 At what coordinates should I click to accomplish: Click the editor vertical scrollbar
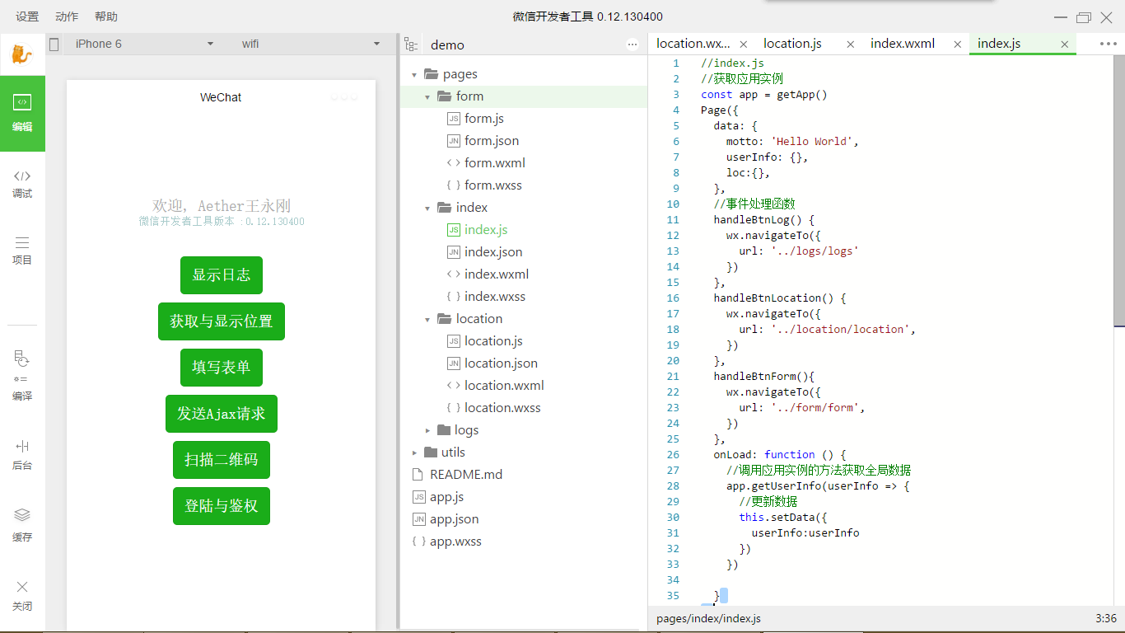pos(1119,190)
